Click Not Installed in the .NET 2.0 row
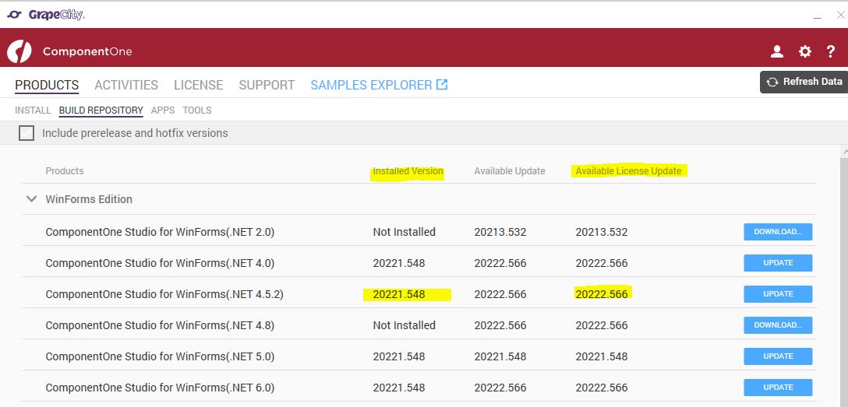848x407 pixels. pyautogui.click(x=404, y=232)
